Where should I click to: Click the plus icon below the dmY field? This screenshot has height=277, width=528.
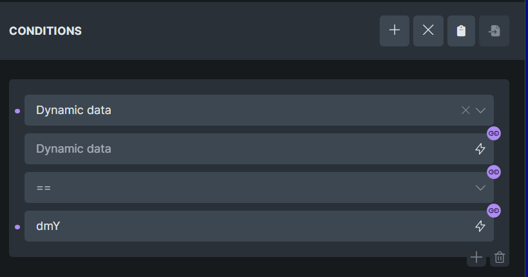476,258
